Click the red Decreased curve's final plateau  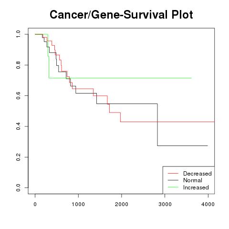click(x=167, y=122)
